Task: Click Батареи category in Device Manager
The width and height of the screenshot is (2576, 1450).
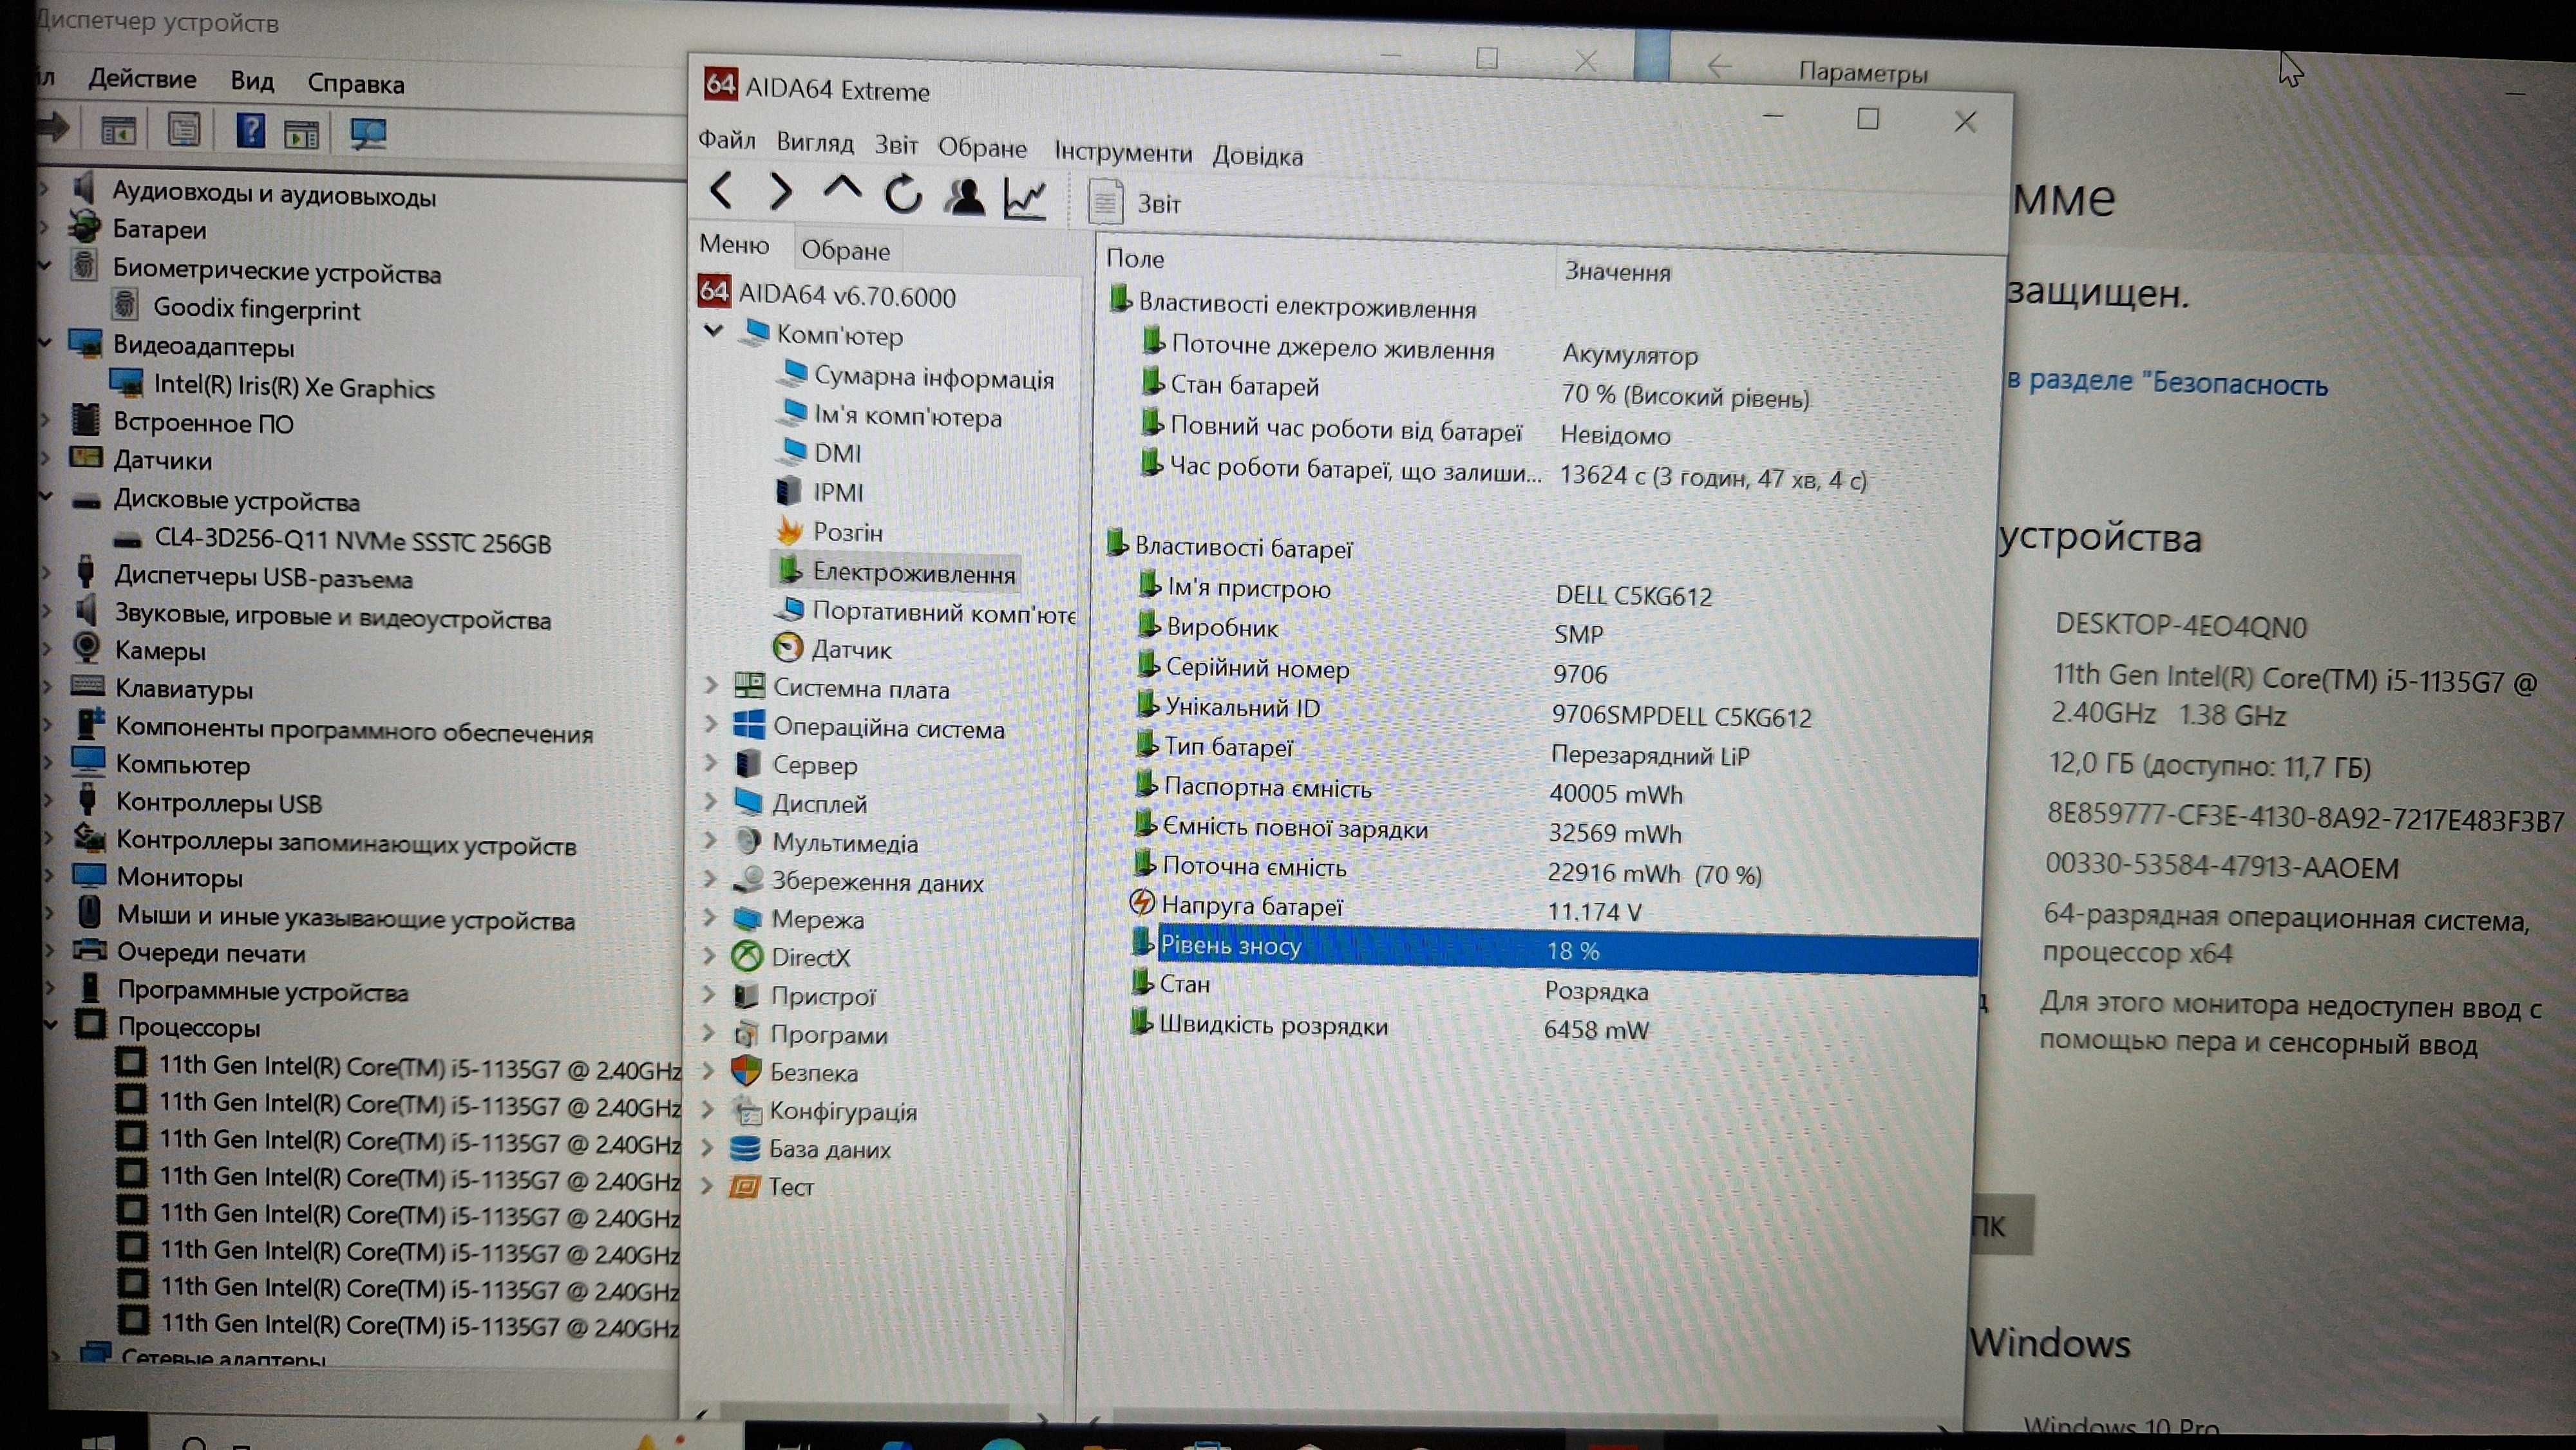Action: click(x=159, y=229)
